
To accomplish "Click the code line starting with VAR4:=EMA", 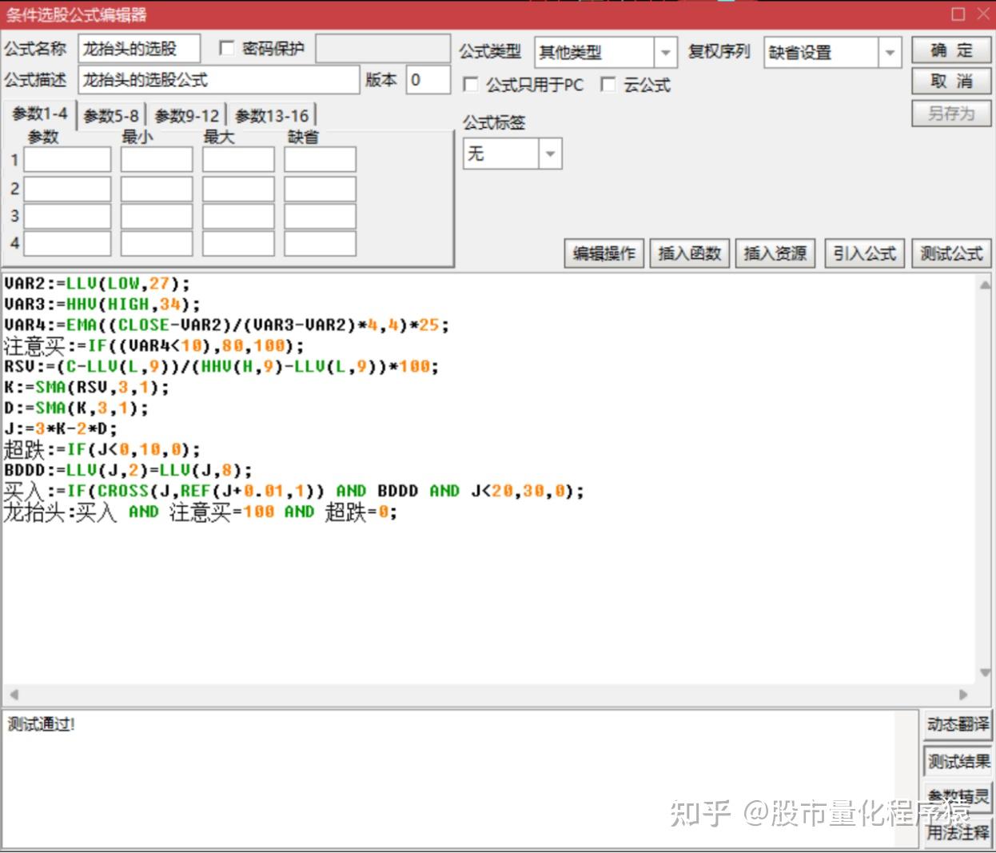I will coord(226,325).
